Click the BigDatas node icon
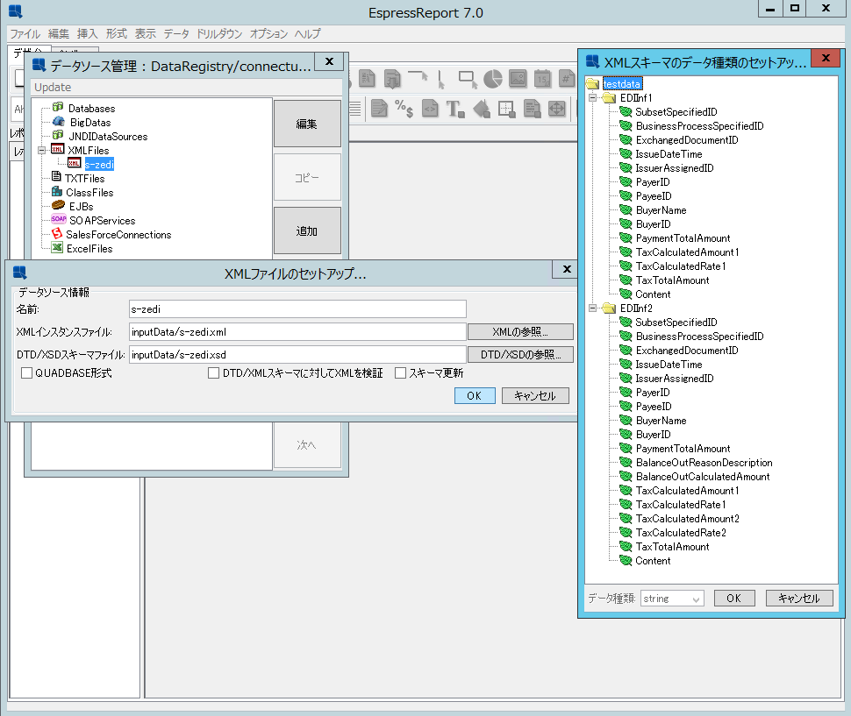Image resolution: width=851 pixels, height=716 pixels. click(58, 122)
